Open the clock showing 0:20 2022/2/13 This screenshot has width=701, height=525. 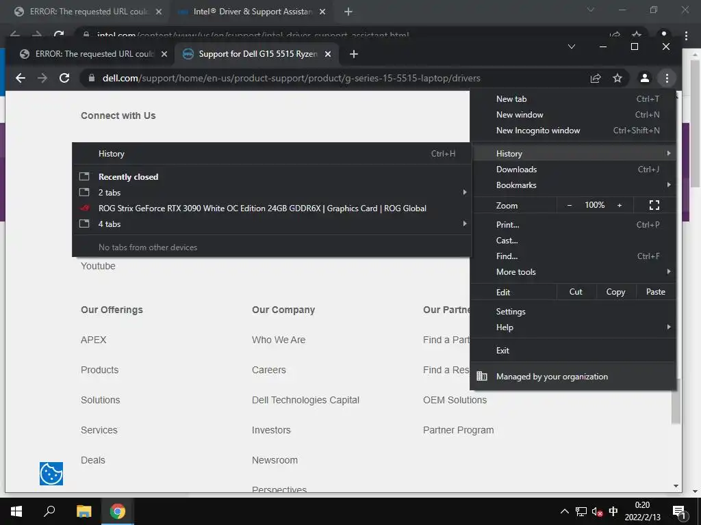[x=642, y=511]
